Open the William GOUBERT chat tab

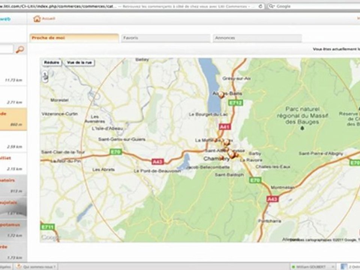(312, 267)
